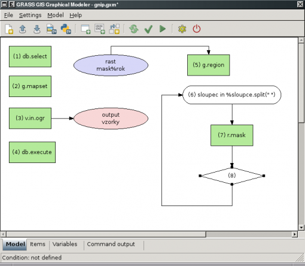Open the File menu

(x=8, y=15)
